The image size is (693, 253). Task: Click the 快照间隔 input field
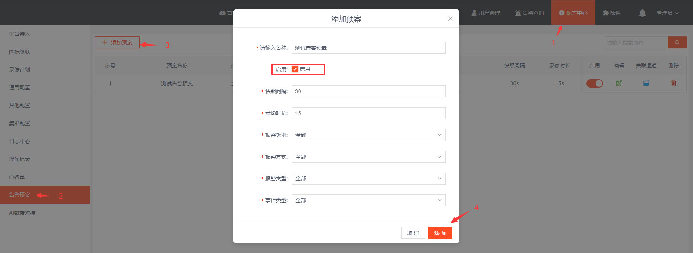(369, 91)
